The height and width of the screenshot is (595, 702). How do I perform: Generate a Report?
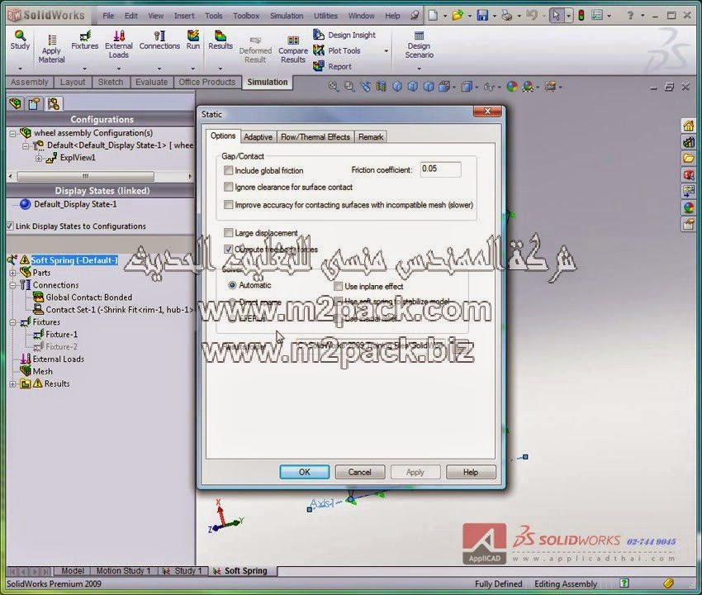click(332, 66)
